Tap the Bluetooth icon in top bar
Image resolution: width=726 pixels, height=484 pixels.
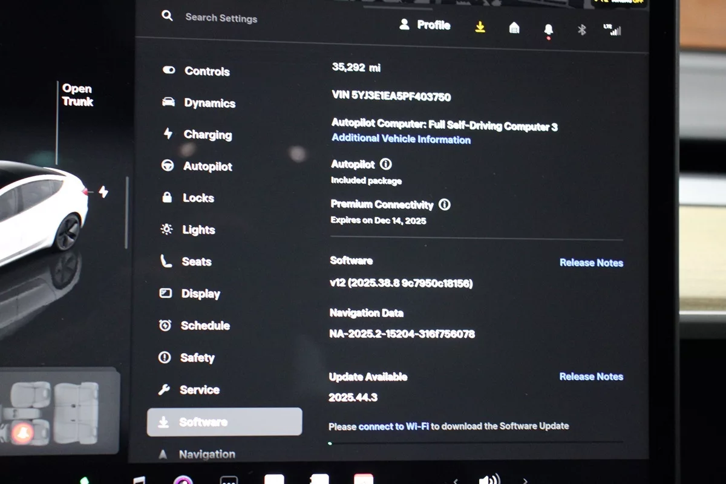coord(582,30)
